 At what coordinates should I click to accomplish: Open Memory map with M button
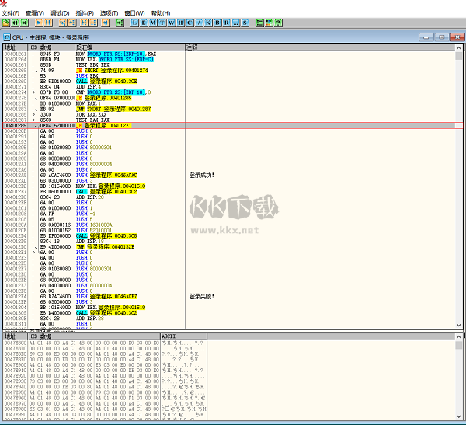(x=153, y=23)
